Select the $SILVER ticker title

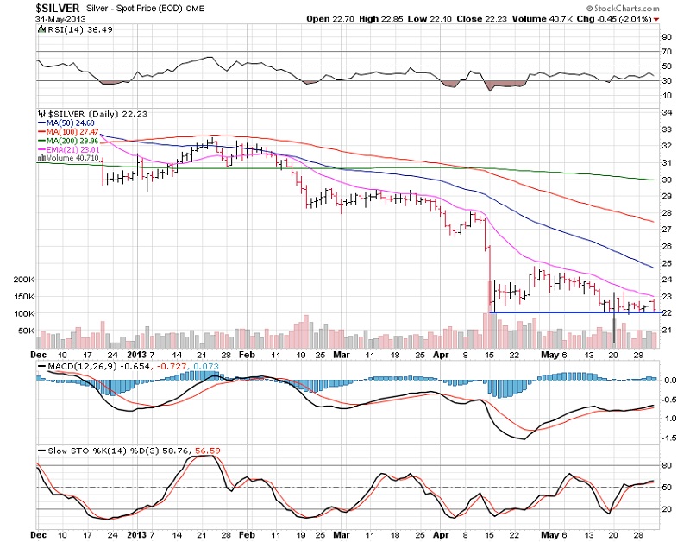click(x=58, y=9)
